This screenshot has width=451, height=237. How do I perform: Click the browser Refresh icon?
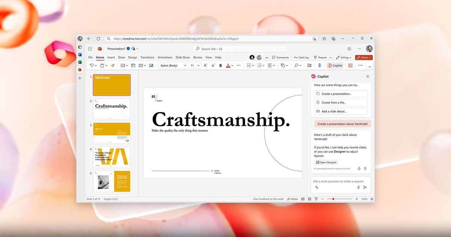(98, 38)
